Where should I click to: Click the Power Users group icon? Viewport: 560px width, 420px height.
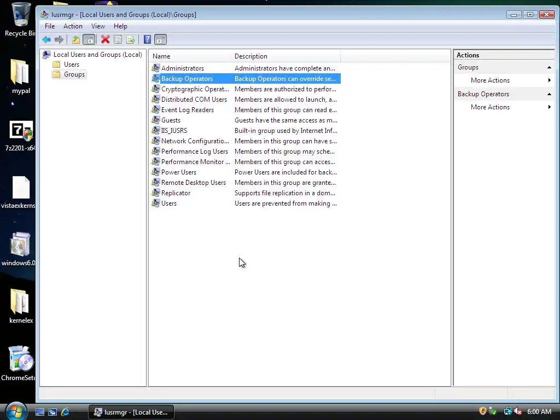click(x=156, y=172)
